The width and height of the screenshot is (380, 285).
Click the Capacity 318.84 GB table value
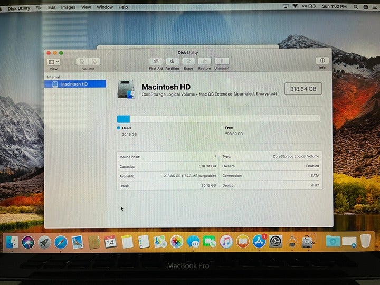[x=207, y=166]
